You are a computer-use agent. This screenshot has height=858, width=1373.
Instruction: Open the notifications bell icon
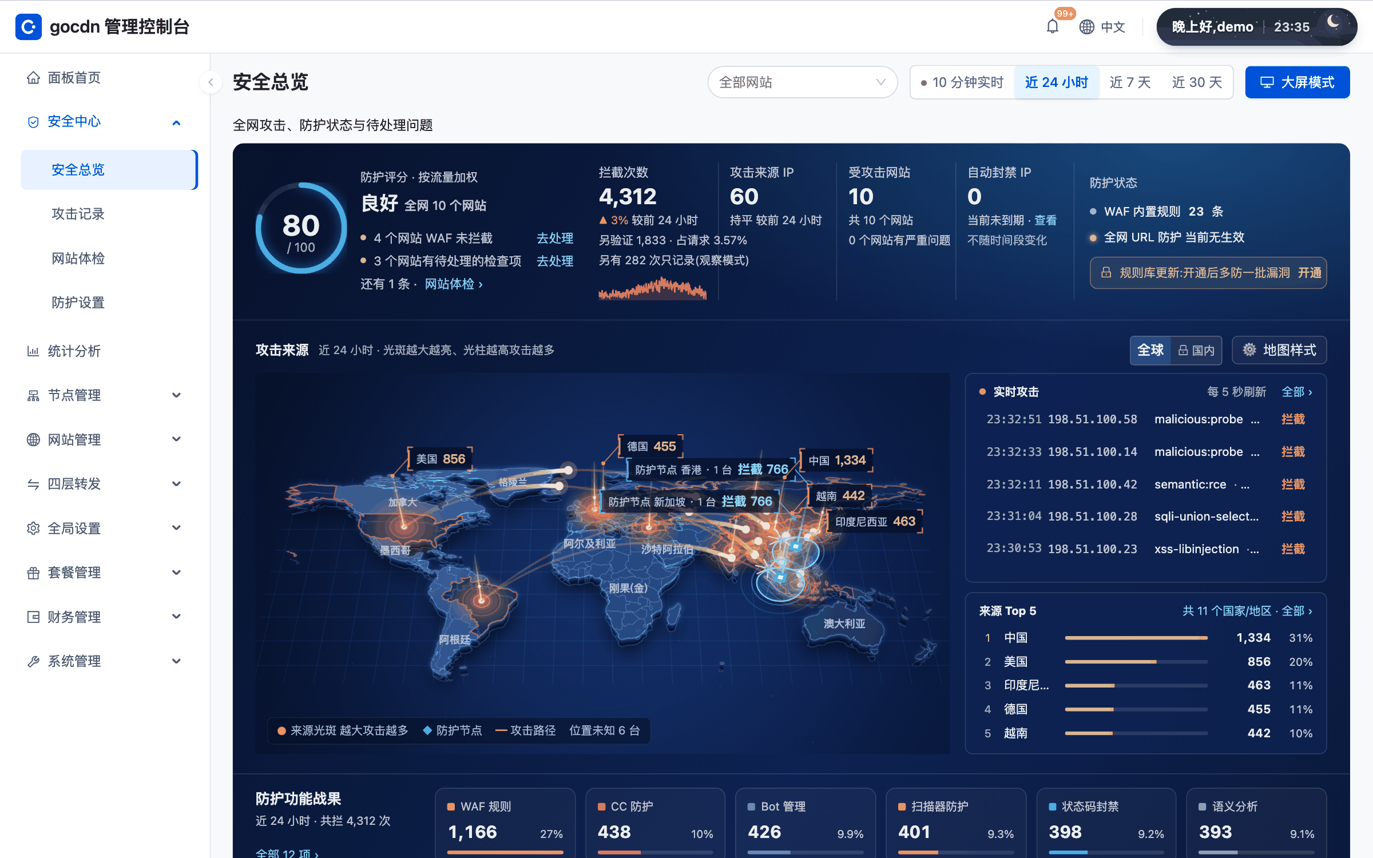click(1052, 26)
